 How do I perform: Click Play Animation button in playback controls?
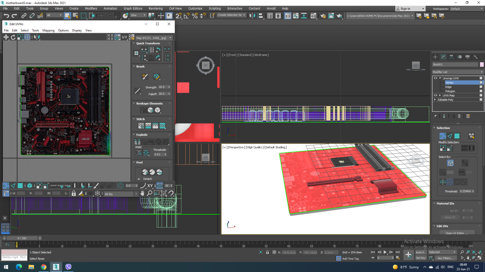[385, 252]
